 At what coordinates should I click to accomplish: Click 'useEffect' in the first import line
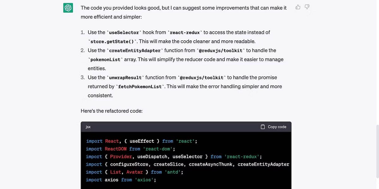pyautogui.click(x=142, y=141)
